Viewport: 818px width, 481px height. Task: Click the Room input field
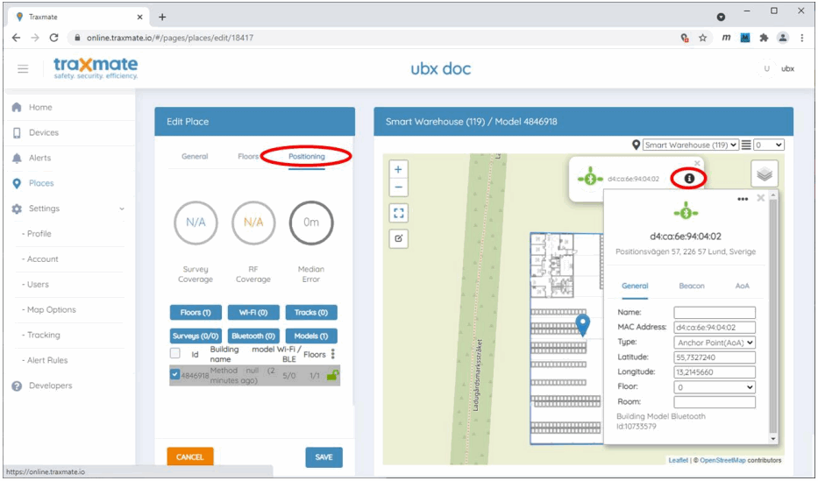pos(715,402)
